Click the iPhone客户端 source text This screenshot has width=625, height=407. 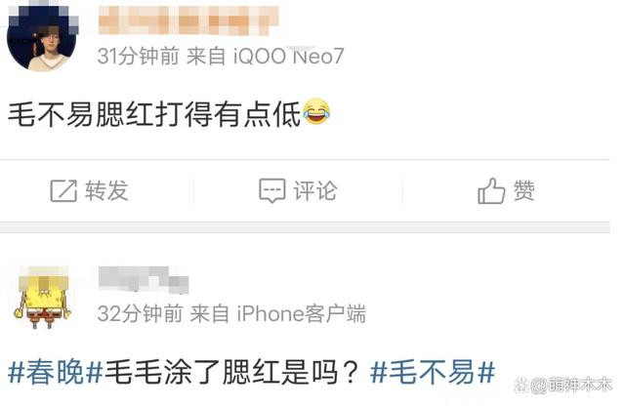(x=301, y=314)
